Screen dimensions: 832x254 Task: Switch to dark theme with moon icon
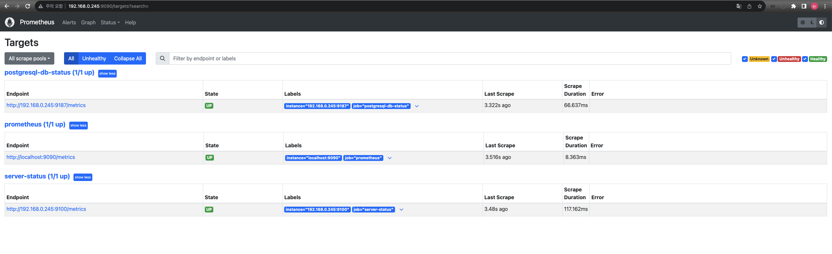812,22
